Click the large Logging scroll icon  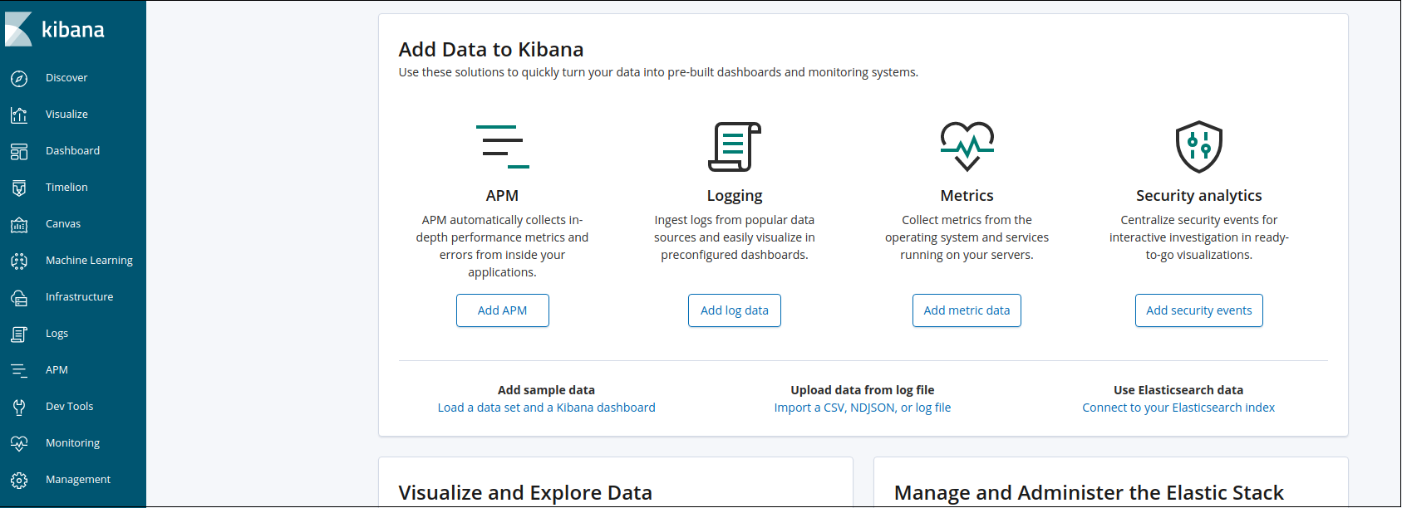pos(735,146)
